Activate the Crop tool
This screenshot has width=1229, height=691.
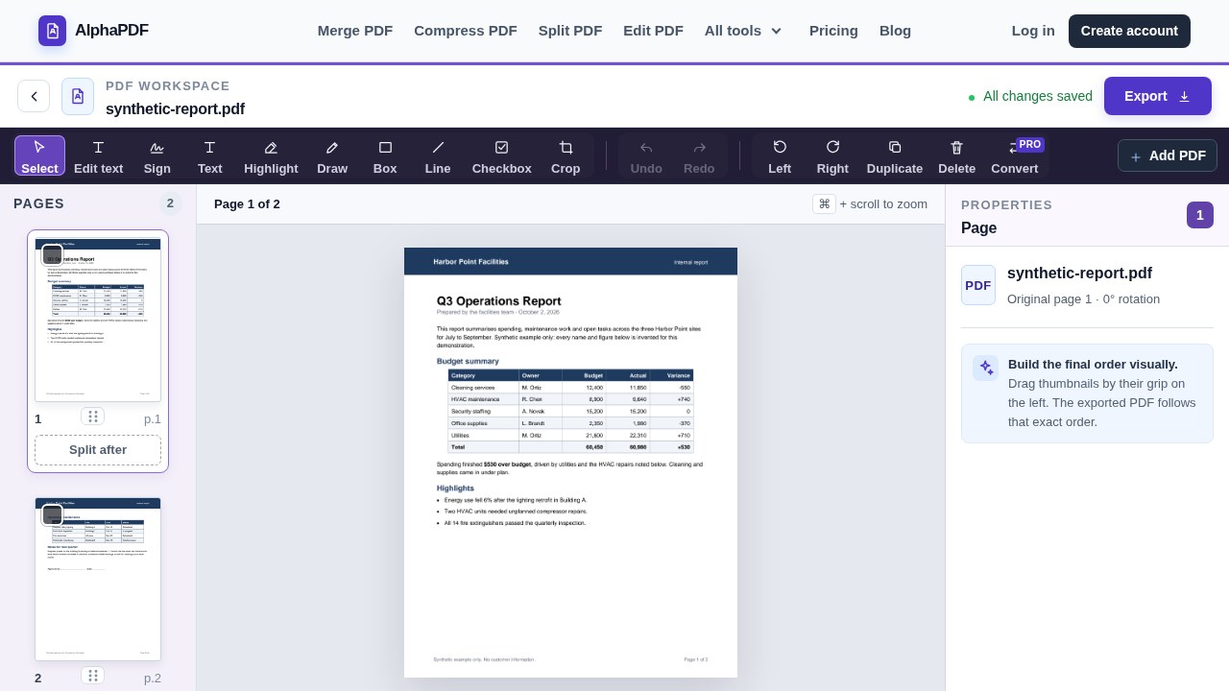tap(566, 155)
